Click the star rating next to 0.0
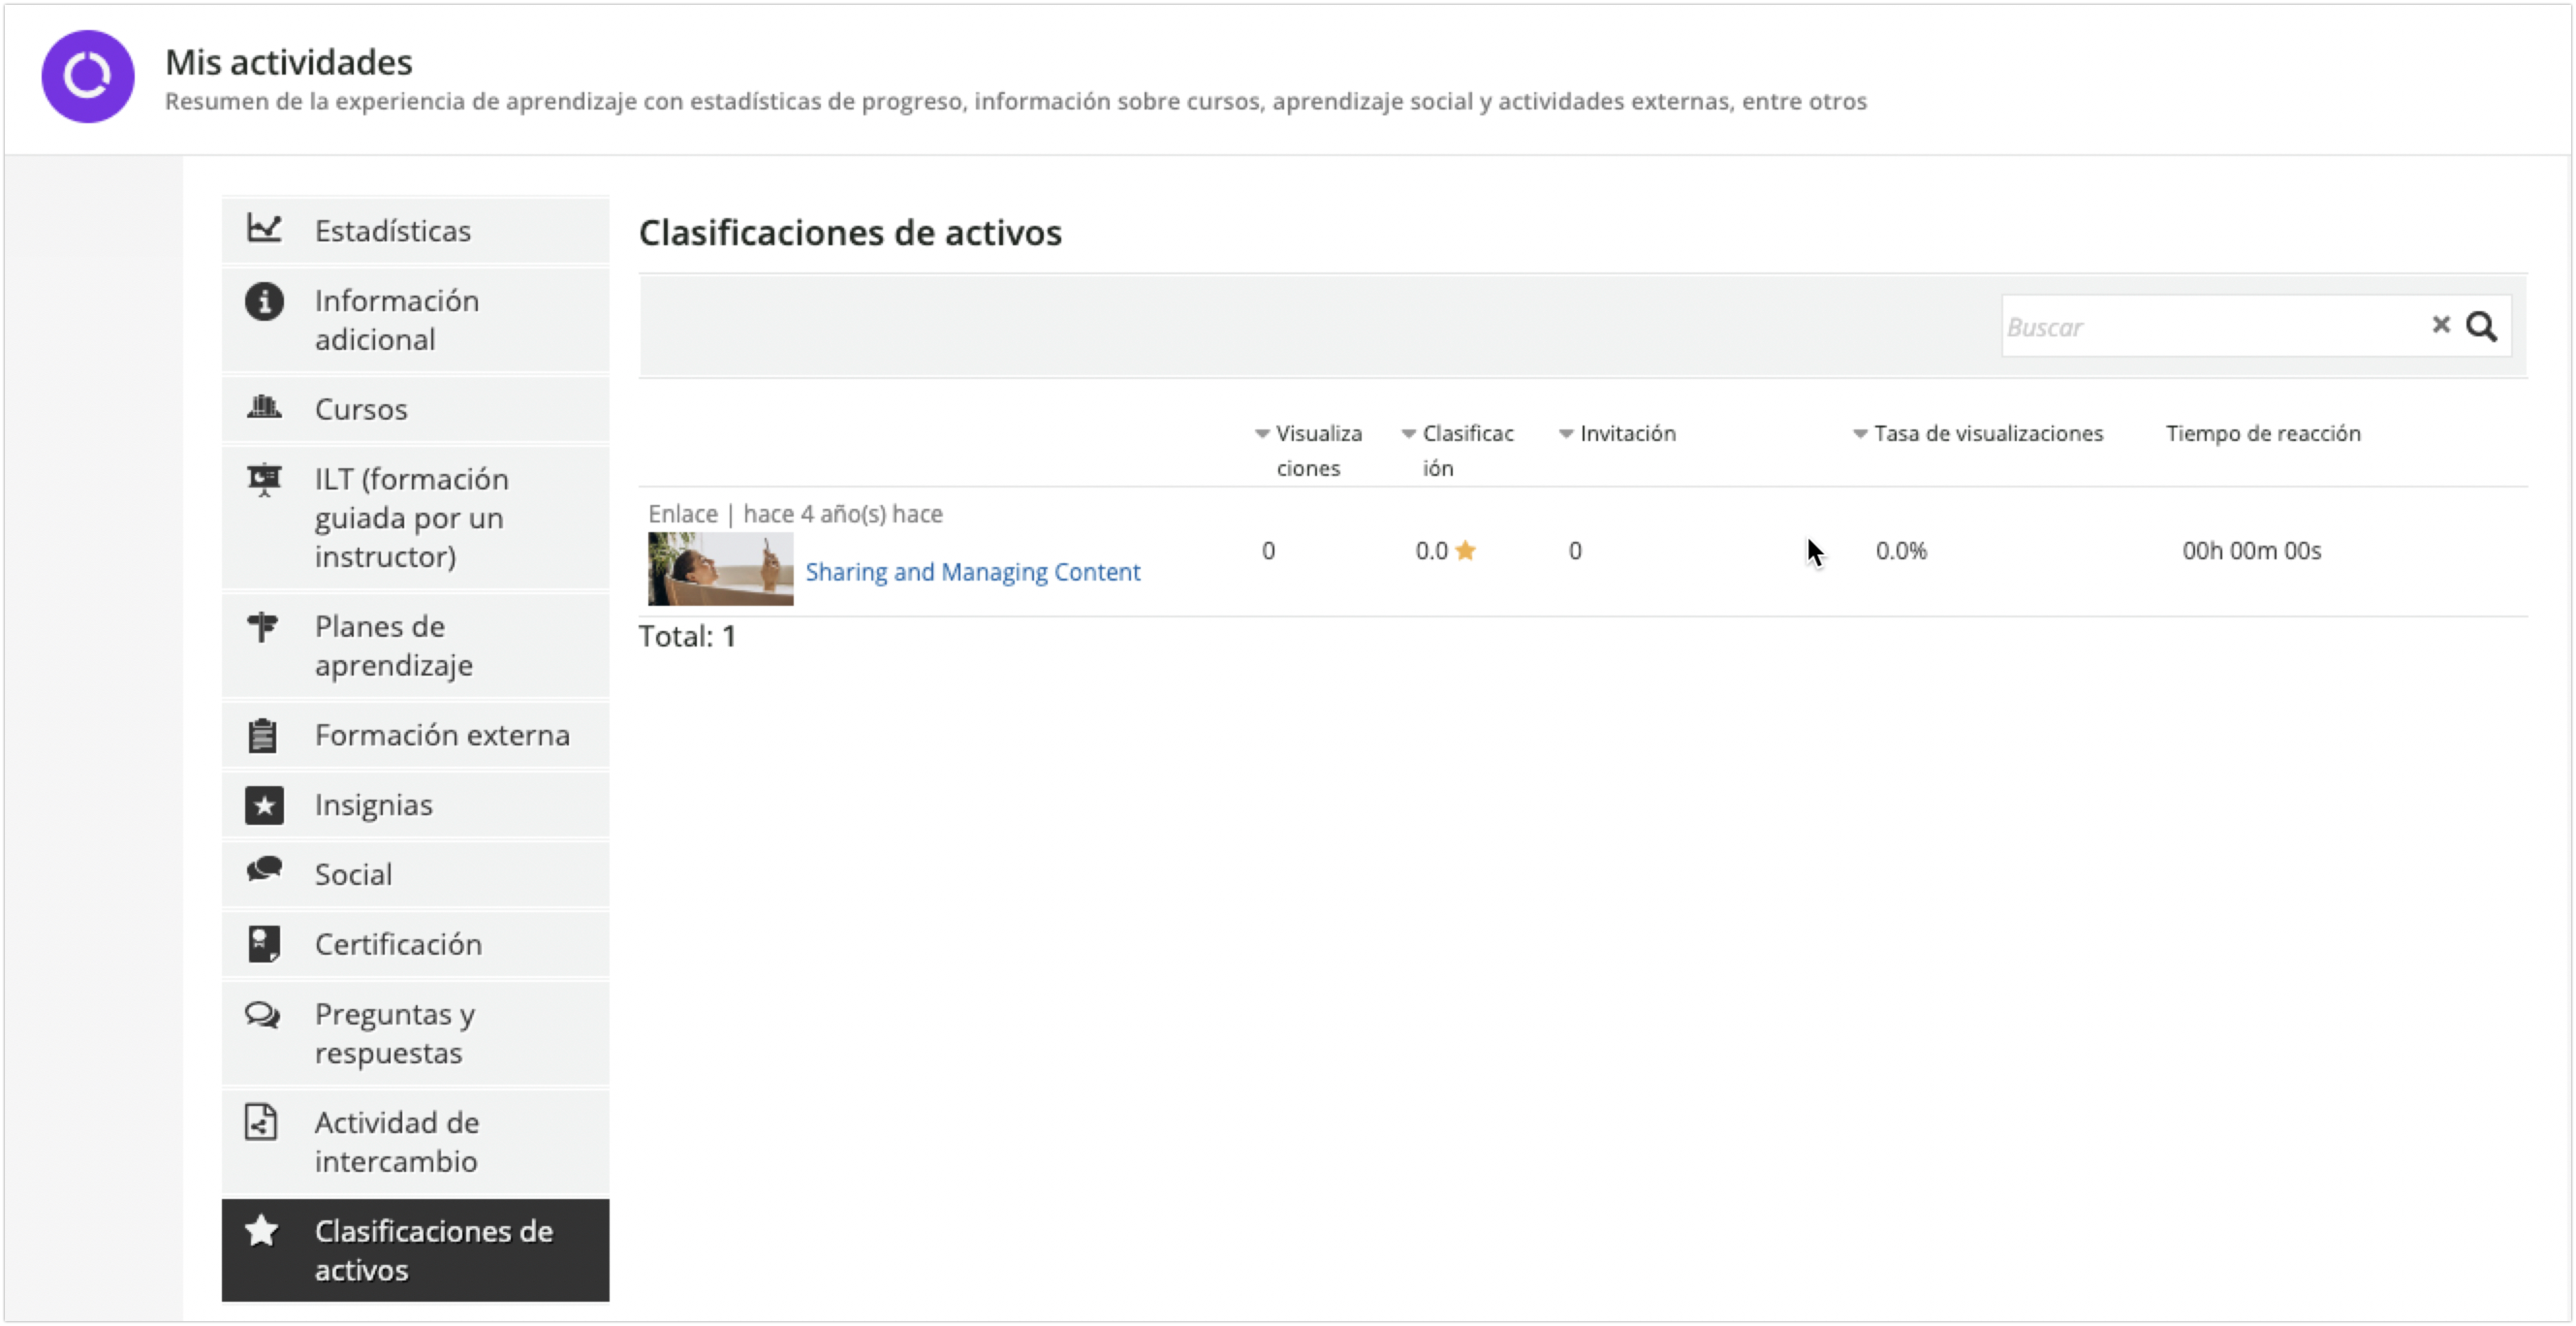 coord(1466,549)
